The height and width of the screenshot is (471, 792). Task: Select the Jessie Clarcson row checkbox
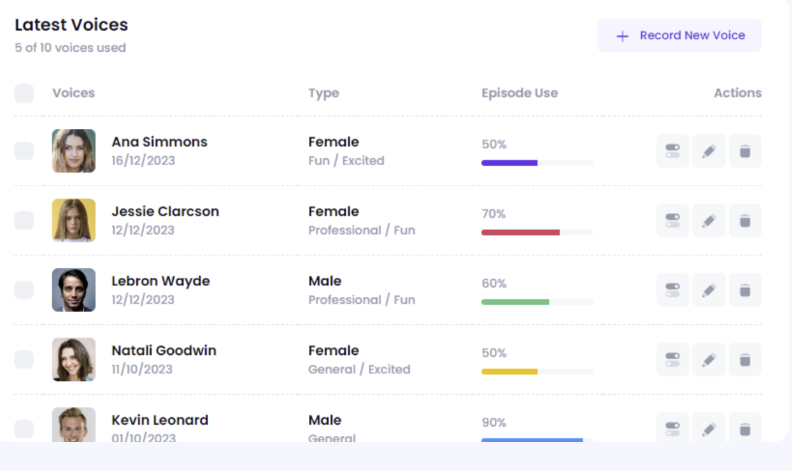tap(24, 220)
